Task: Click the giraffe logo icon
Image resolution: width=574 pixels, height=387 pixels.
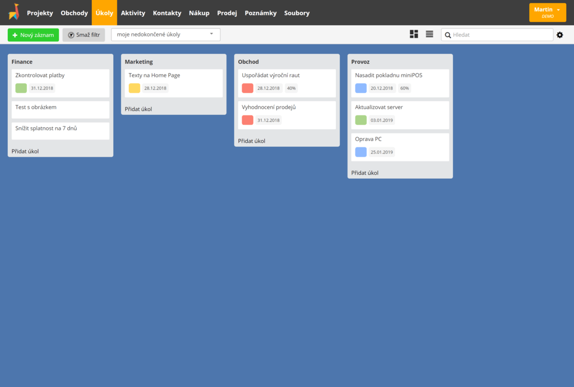Action: coord(13,12)
